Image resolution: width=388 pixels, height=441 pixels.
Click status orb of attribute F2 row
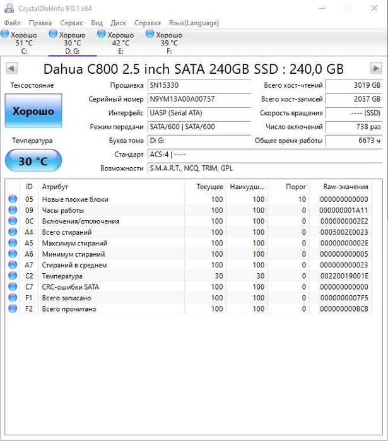click(13, 309)
